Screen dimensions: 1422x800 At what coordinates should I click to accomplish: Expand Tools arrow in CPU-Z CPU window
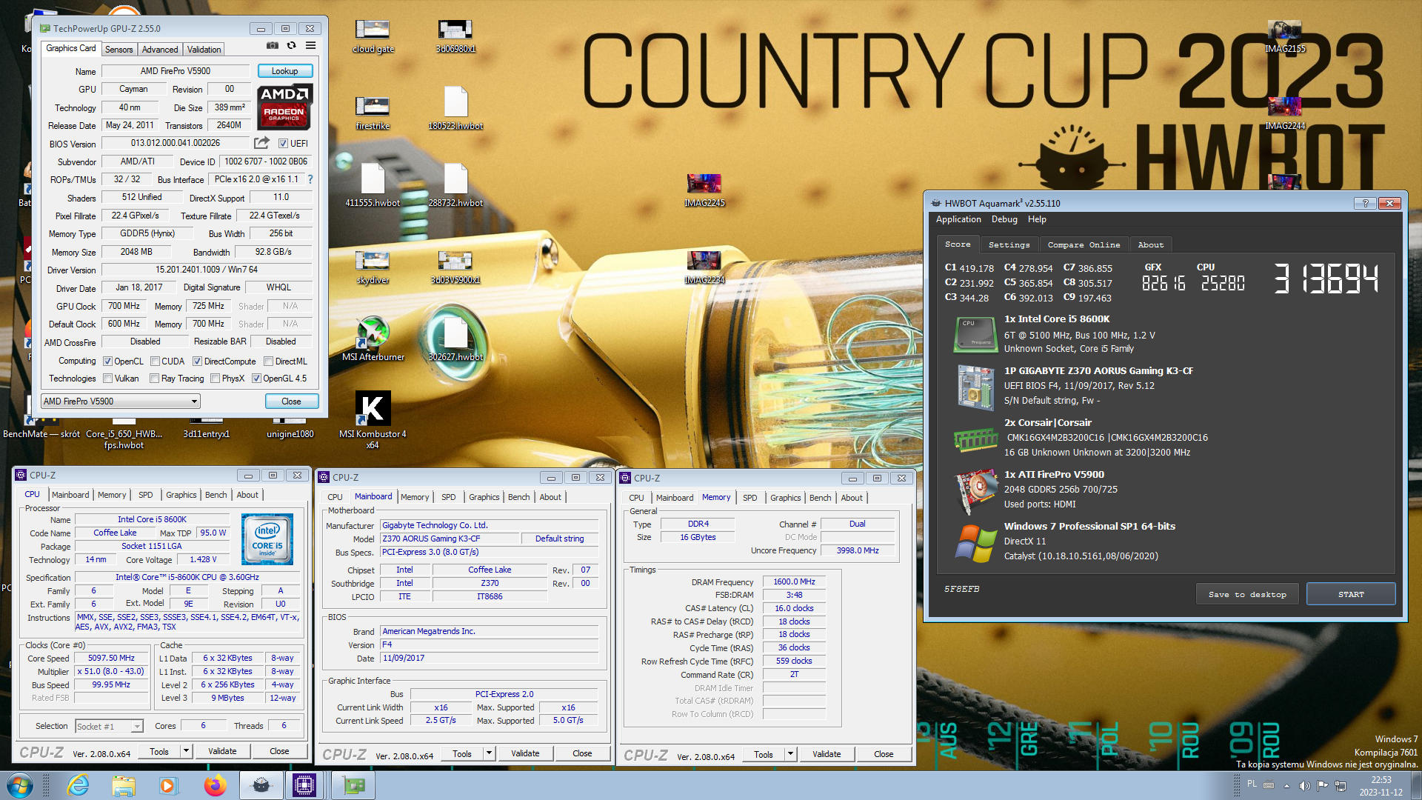(186, 751)
